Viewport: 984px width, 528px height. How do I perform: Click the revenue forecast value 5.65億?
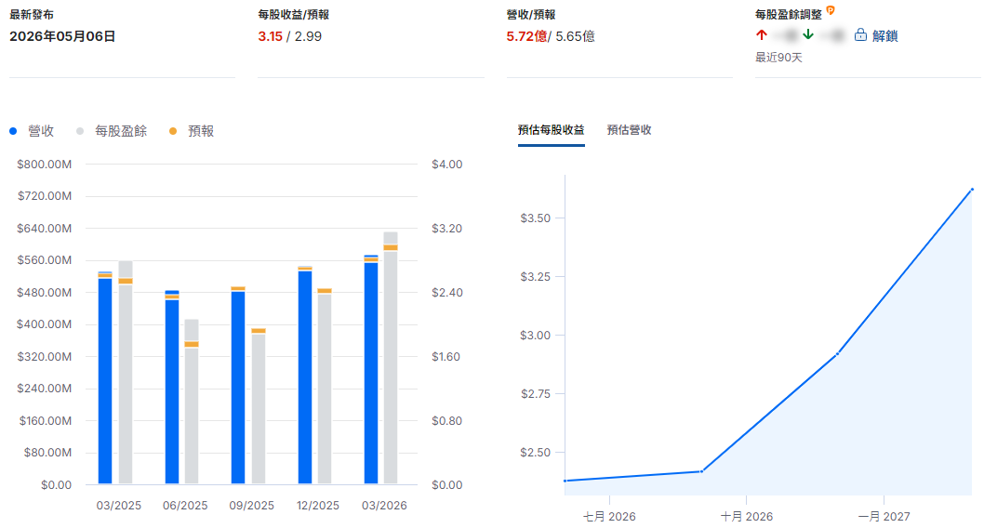(x=576, y=36)
